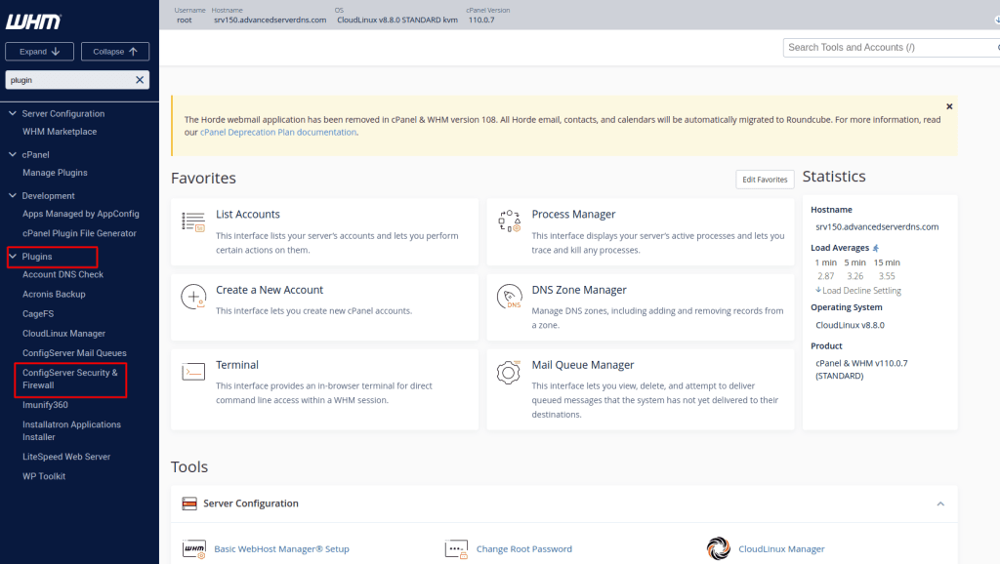Collapse the Plugins sidebar group
The height and width of the screenshot is (564, 1000).
pyautogui.click(x=12, y=257)
